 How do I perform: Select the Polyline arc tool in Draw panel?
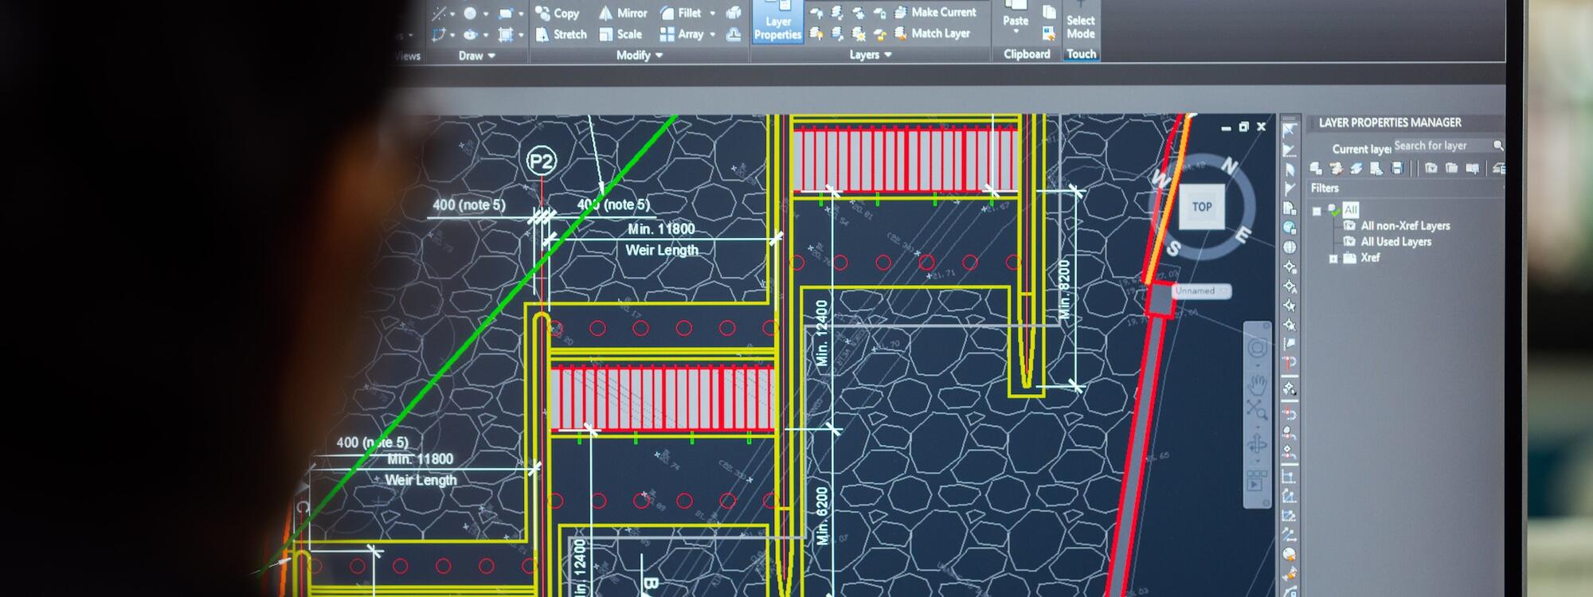click(439, 35)
